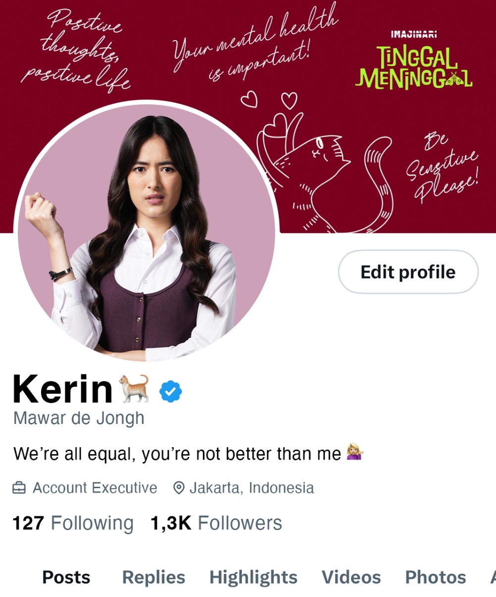
Task: Click the woman tipping hand emoji
Action: point(354,452)
